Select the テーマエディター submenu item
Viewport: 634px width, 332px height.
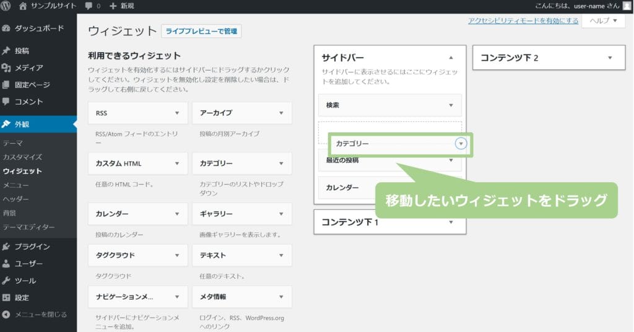29,227
